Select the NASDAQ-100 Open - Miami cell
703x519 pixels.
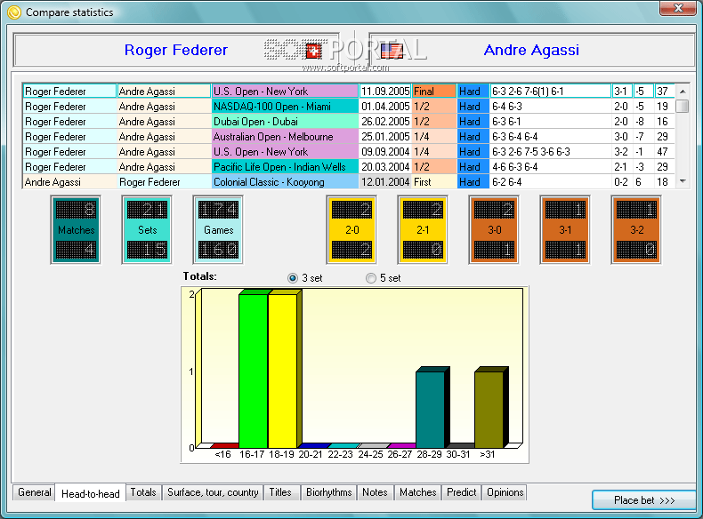(285, 107)
